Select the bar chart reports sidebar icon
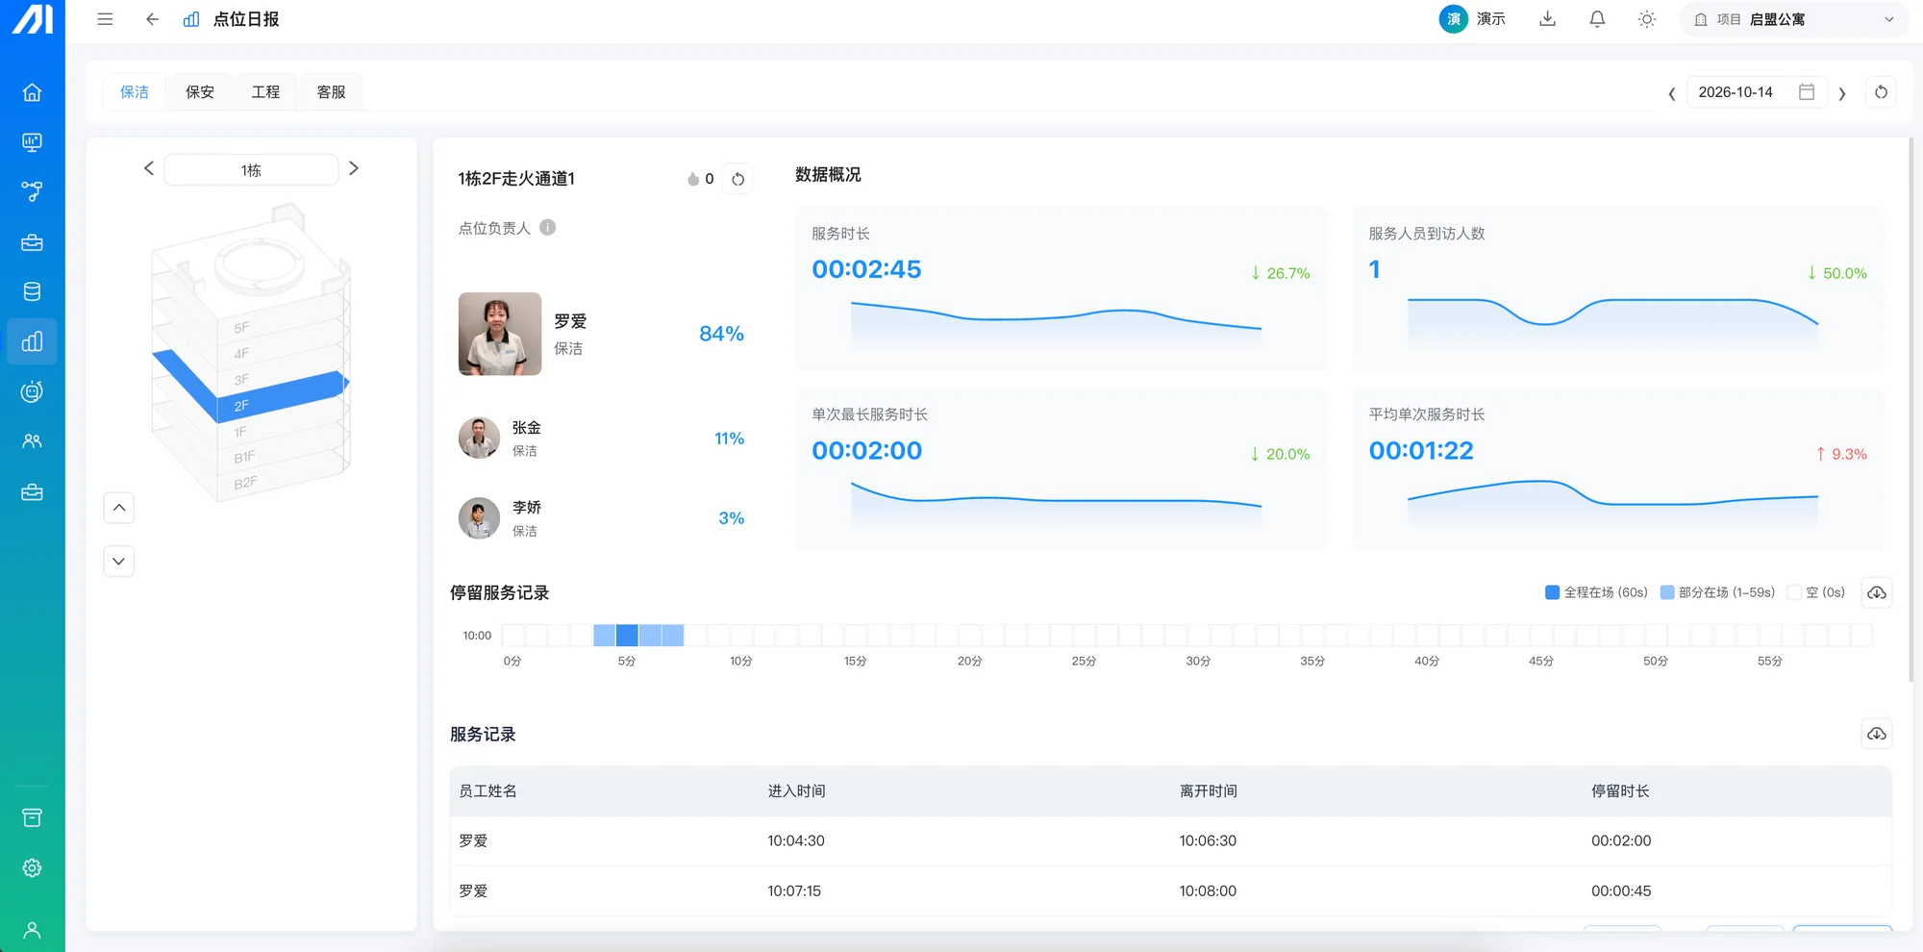The image size is (1923, 952). [32, 341]
